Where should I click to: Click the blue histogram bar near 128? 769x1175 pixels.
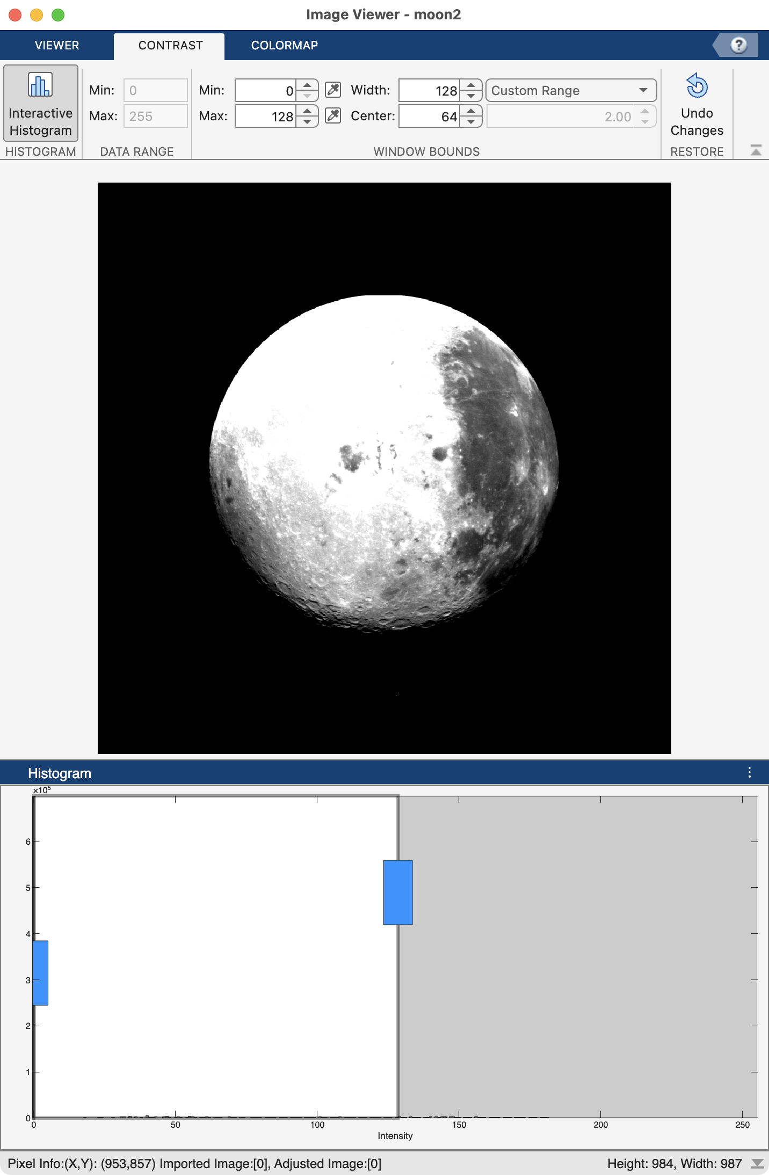click(398, 893)
